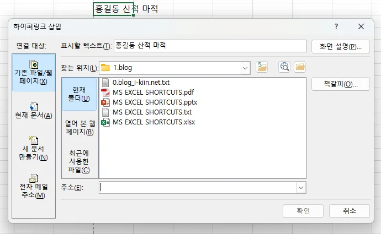
Task: Click the ScreenTip (화면 설명) button
Action: [x=341, y=46]
